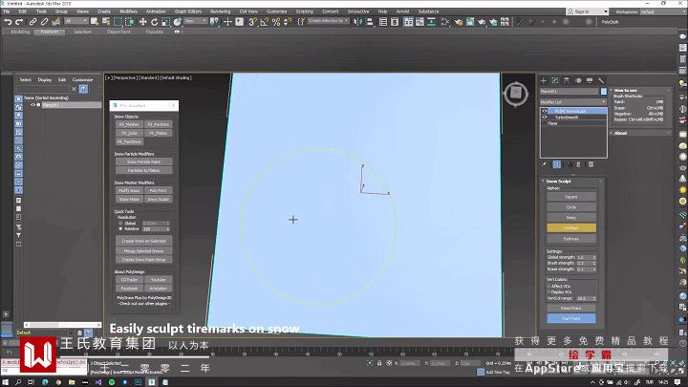Image resolution: width=688 pixels, height=387 pixels.
Task: Toggle Show End Result icon
Action: (x=557, y=164)
